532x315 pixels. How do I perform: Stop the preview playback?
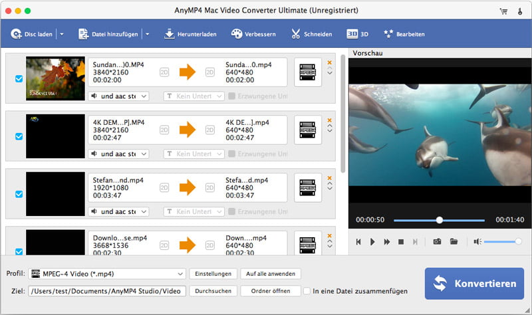tap(401, 242)
